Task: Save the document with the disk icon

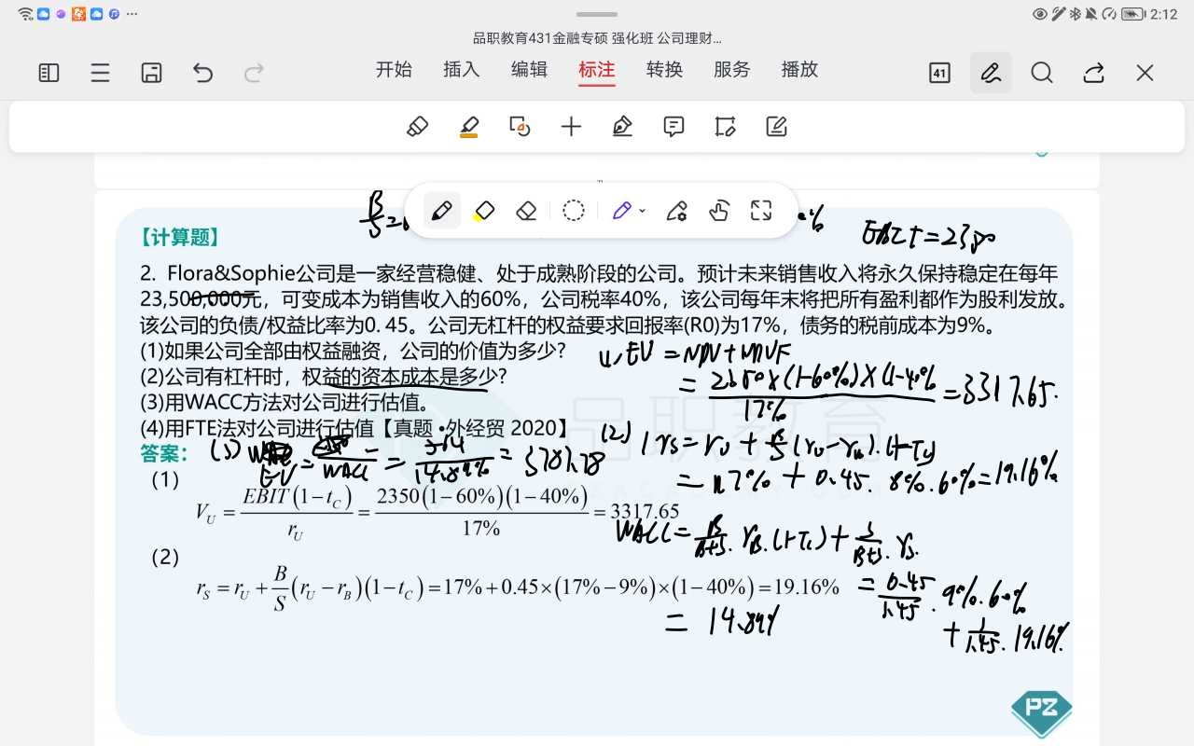Action: (x=152, y=73)
